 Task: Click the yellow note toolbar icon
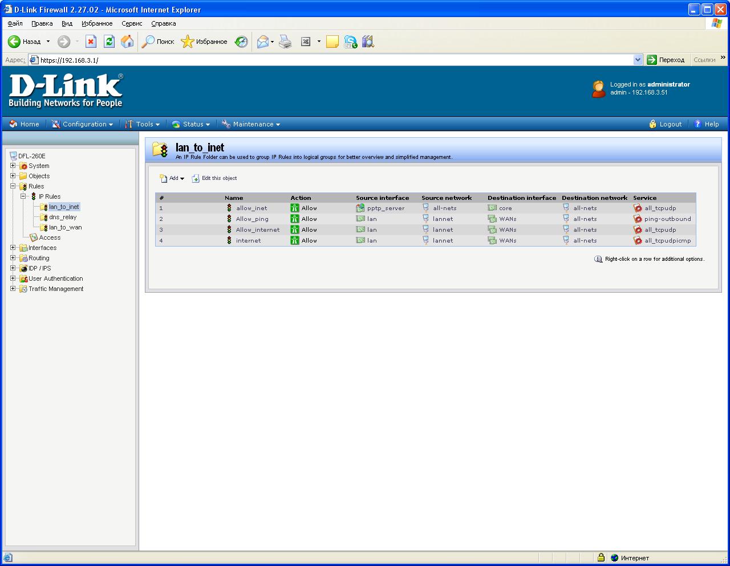(332, 42)
